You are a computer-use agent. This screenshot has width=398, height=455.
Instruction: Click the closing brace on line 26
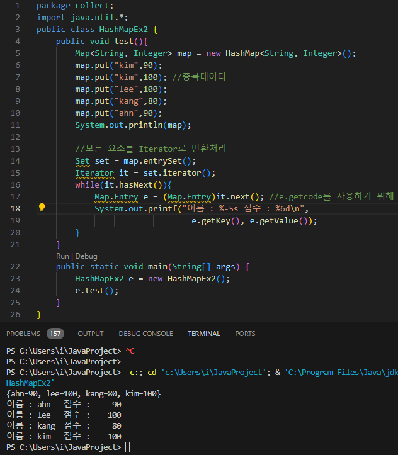pos(39,315)
